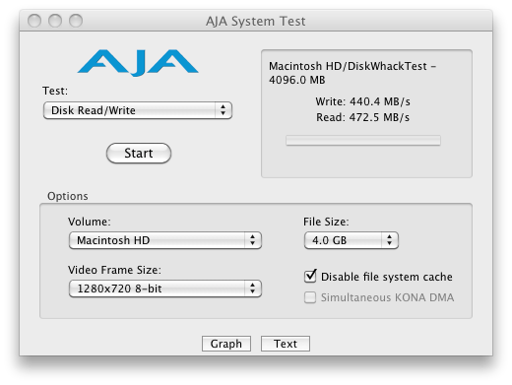The width and height of the screenshot is (512, 385).
Task: Click the Write: 440.4 MB/s result
Action: coord(362,101)
